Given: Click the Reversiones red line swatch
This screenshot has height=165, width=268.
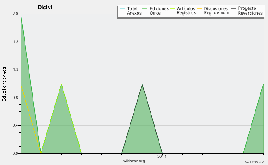Looking at the screenshot, I should [233, 13].
